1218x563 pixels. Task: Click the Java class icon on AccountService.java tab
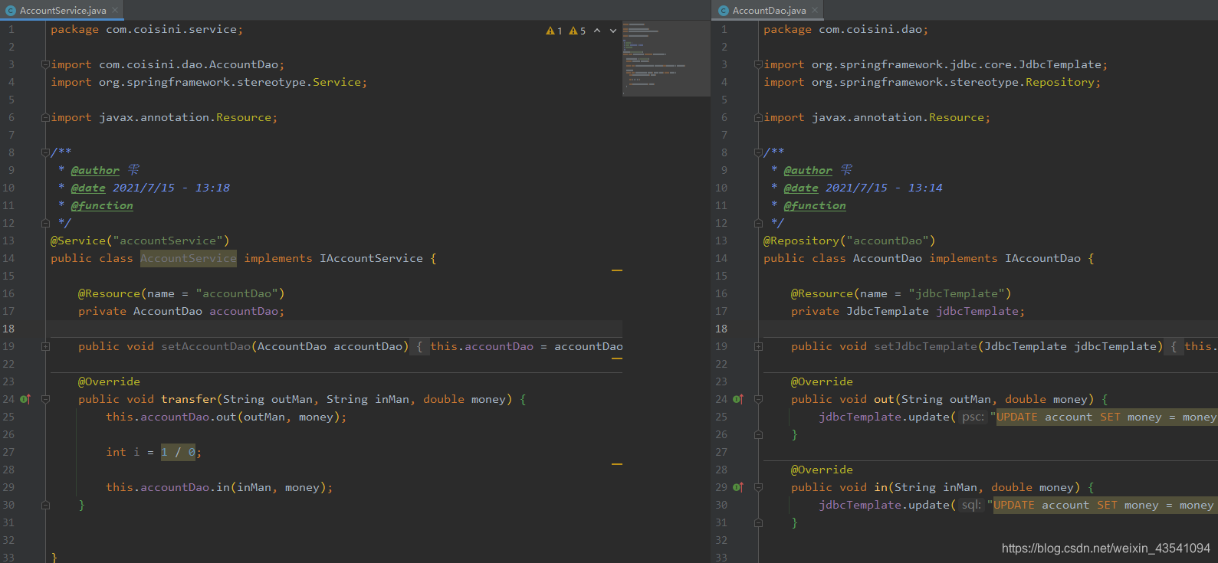pyautogui.click(x=10, y=11)
